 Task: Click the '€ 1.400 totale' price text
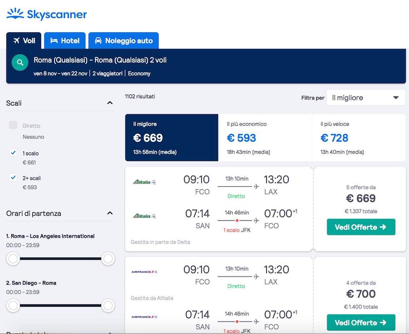point(361,307)
